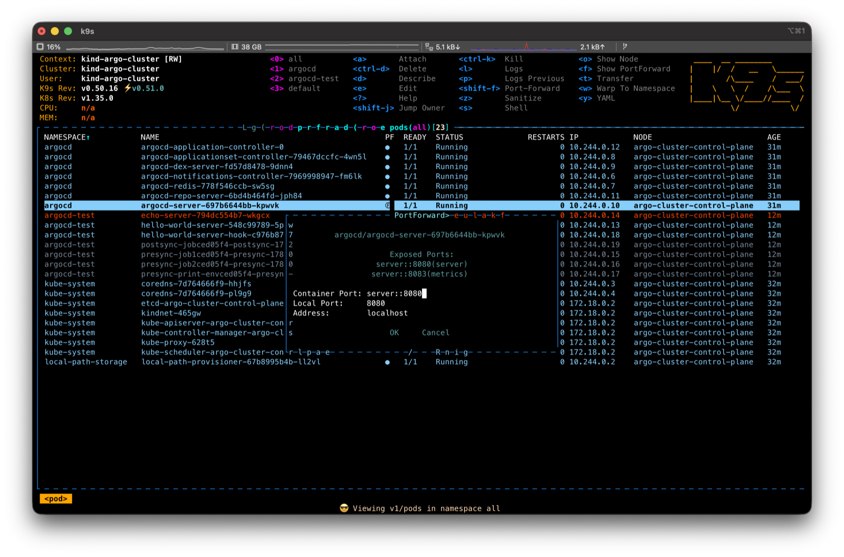Click the Local Port field showing 8080

point(376,303)
